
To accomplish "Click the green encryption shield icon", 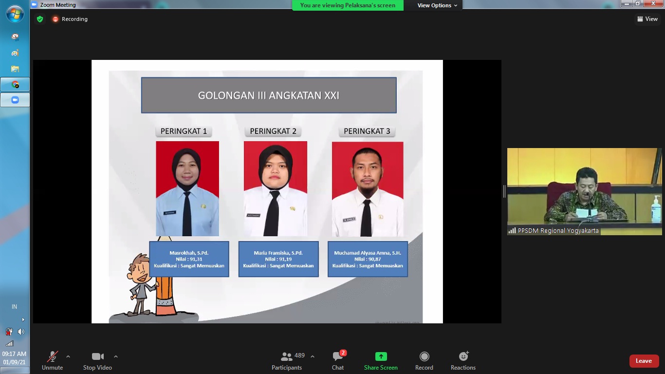I will pyautogui.click(x=40, y=19).
